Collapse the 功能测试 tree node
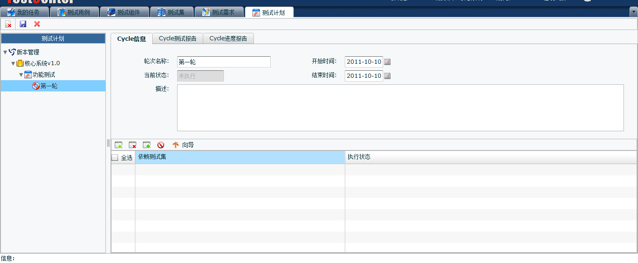 click(21, 75)
